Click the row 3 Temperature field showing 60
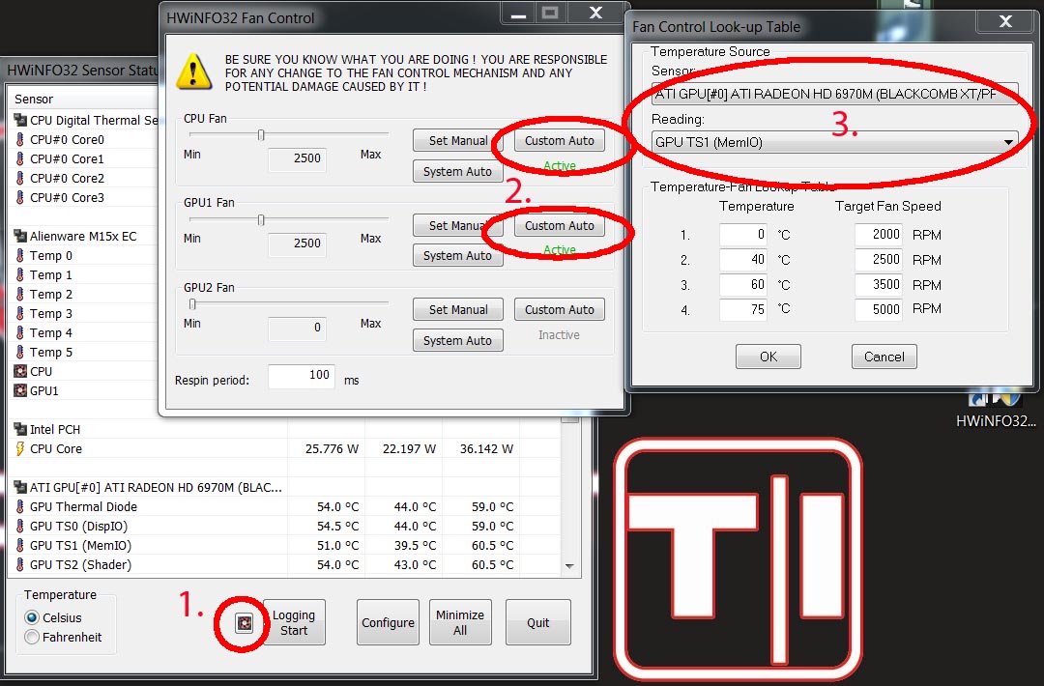Image resolution: width=1044 pixels, height=686 pixels. tap(743, 285)
